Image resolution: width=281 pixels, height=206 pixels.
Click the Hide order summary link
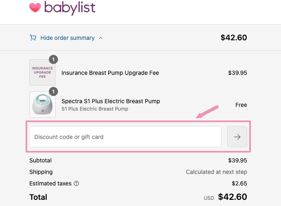pos(67,38)
